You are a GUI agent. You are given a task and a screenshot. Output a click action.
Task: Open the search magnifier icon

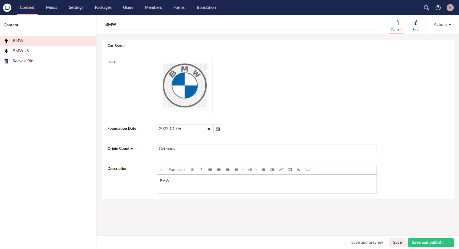pos(426,8)
